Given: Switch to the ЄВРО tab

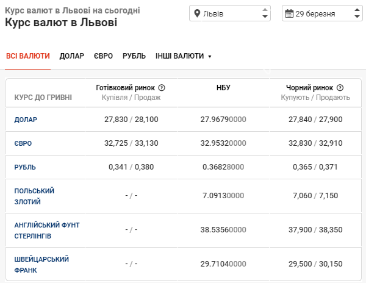Looking at the screenshot, I should point(103,56).
